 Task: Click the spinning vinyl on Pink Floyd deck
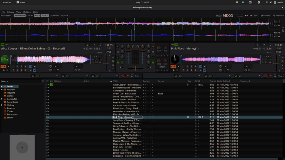[175, 59]
